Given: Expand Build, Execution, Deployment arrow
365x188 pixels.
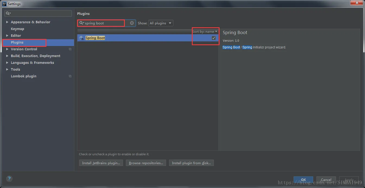Looking at the screenshot, I should pyautogui.click(x=7, y=56).
